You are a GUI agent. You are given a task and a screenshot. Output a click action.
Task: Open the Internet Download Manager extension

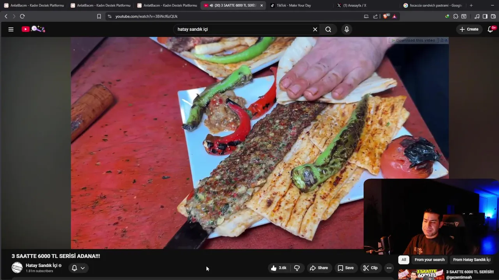(447, 16)
